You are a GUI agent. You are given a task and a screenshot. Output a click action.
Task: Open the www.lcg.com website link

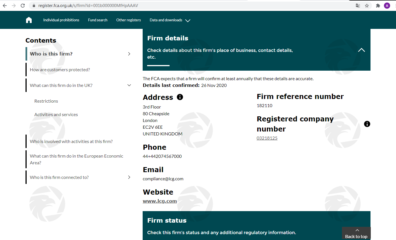click(160, 201)
